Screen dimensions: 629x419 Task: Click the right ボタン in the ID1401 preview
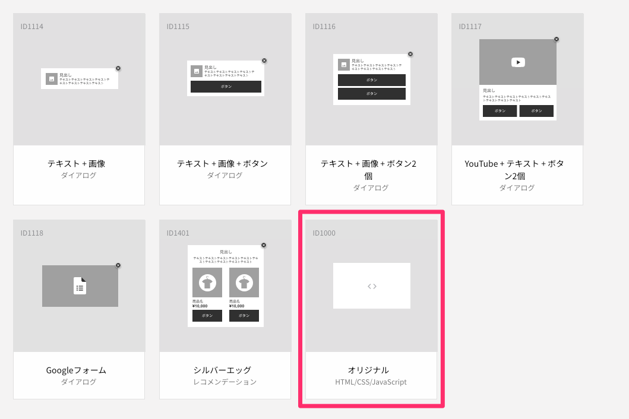tap(244, 315)
